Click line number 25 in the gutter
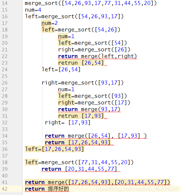 pyautogui.click(x=5, y=76)
